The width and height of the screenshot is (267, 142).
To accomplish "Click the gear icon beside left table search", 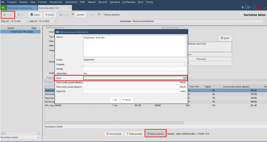I will 38,137.
